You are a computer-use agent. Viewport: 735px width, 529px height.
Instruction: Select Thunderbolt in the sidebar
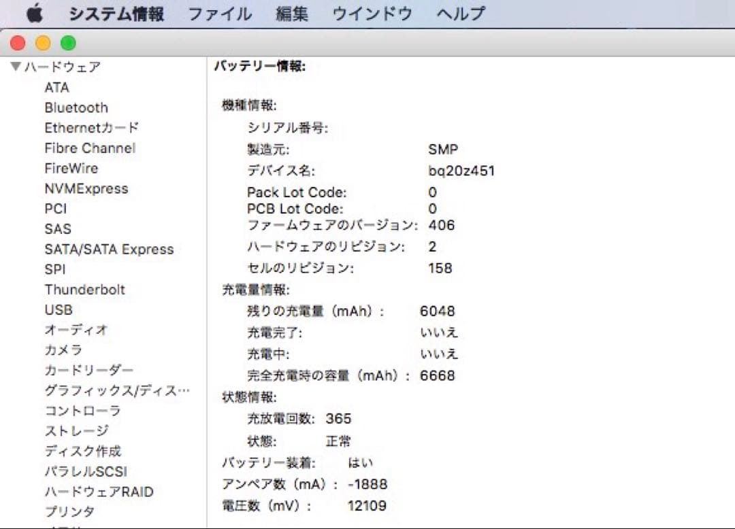[x=84, y=289]
